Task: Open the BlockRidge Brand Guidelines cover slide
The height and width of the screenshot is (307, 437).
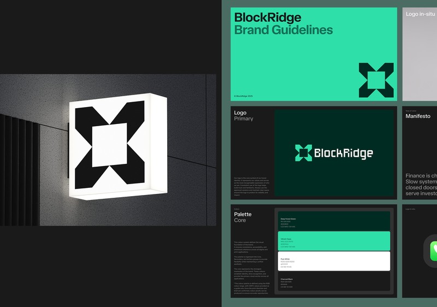Action: tap(314, 54)
